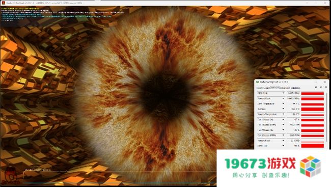Open the Fan 1 Speed (RPM) dropdown

pyautogui.click(x=283, y=125)
